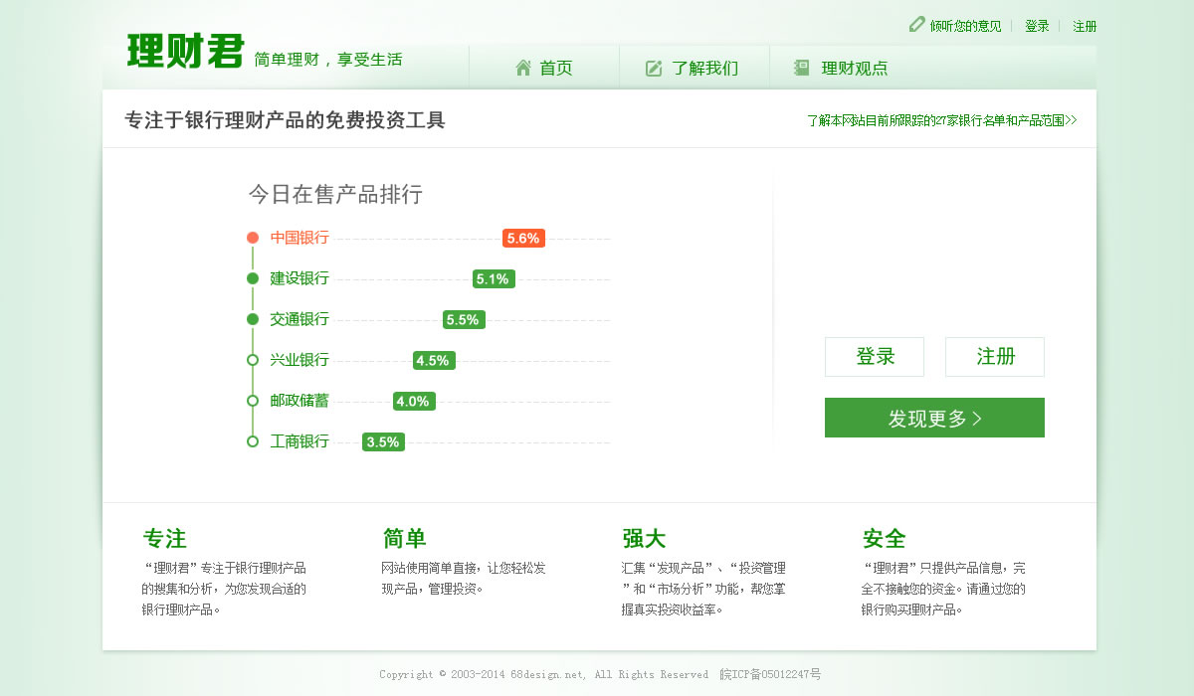This screenshot has height=696, width=1194.
Task: Click the orange dot for 中国银行
Action: 253,238
